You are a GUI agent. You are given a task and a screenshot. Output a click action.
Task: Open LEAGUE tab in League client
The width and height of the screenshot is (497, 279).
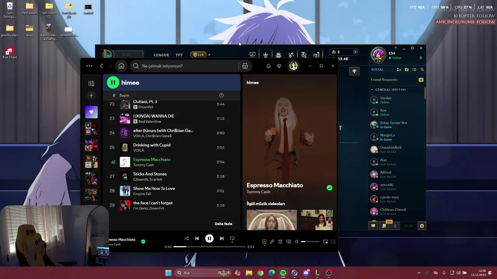(x=162, y=55)
